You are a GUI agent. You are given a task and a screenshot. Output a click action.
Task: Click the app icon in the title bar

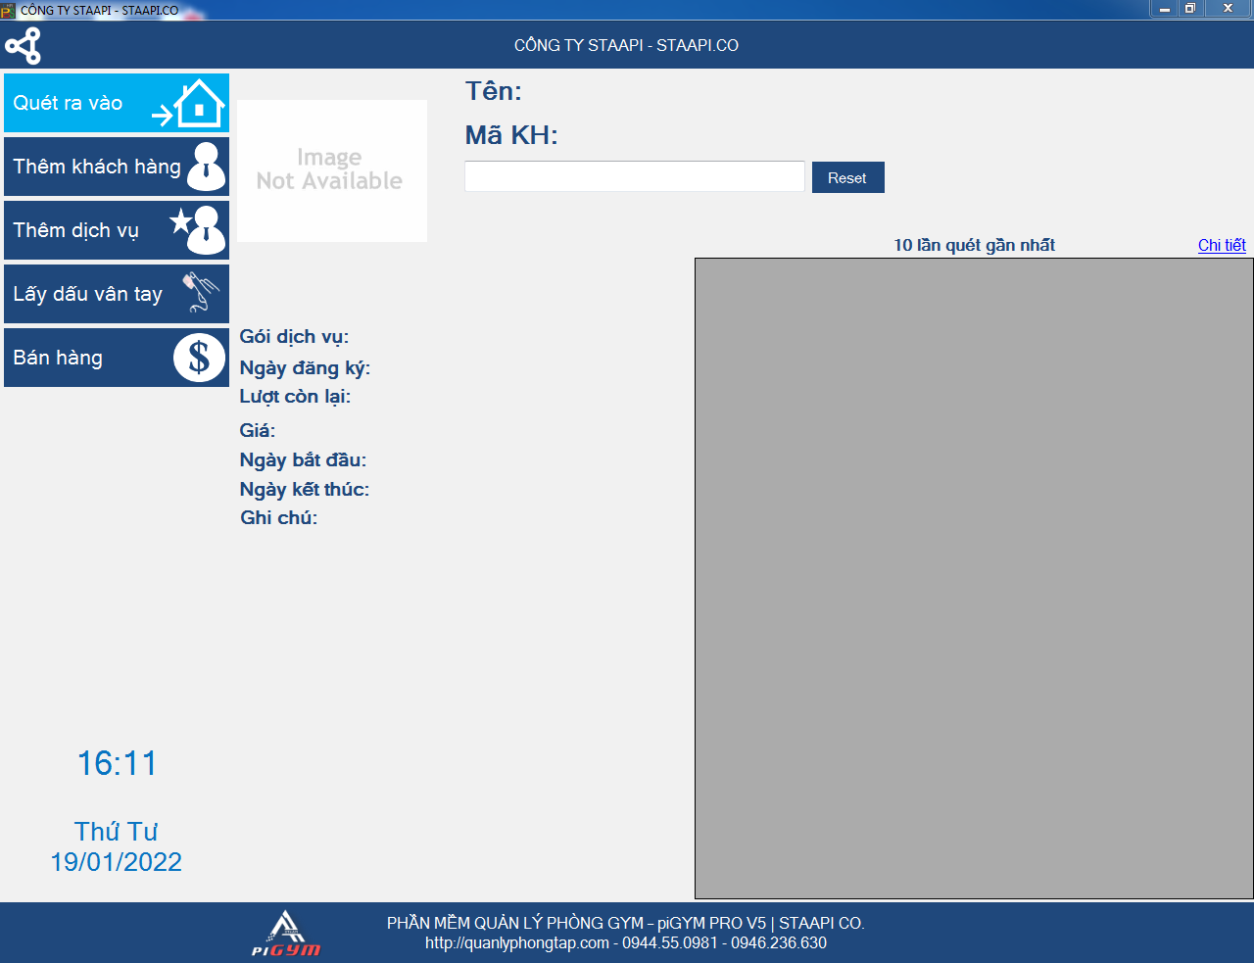pos(9,10)
